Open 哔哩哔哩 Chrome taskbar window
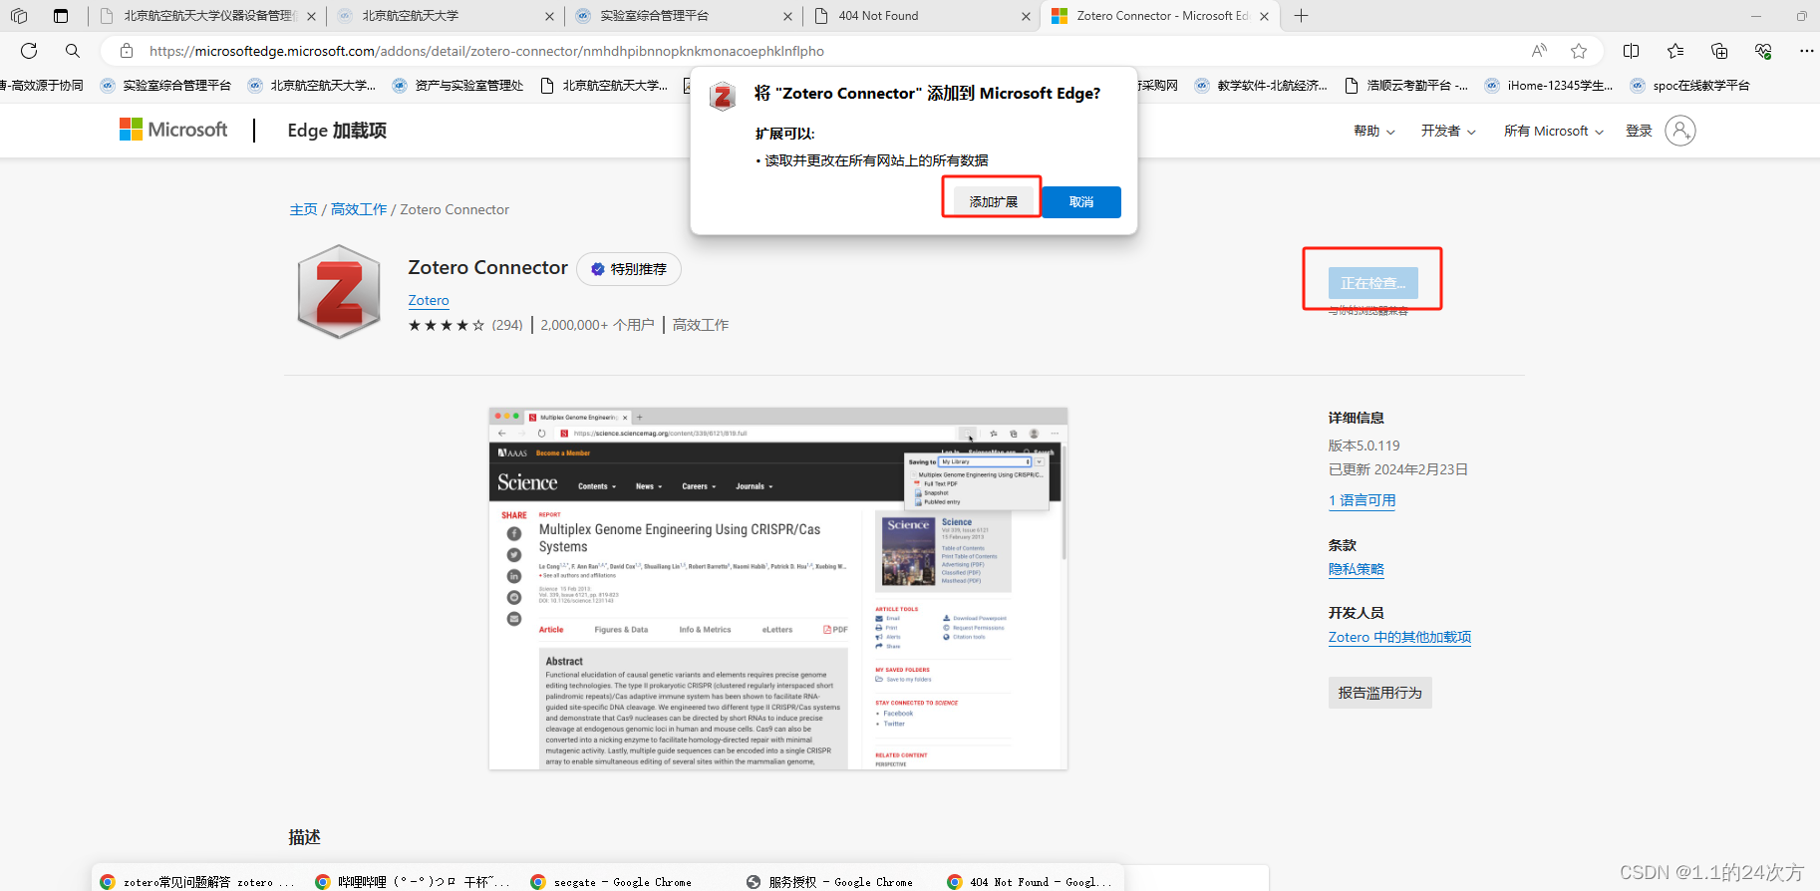This screenshot has height=891, width=1820. click(413, 882)
